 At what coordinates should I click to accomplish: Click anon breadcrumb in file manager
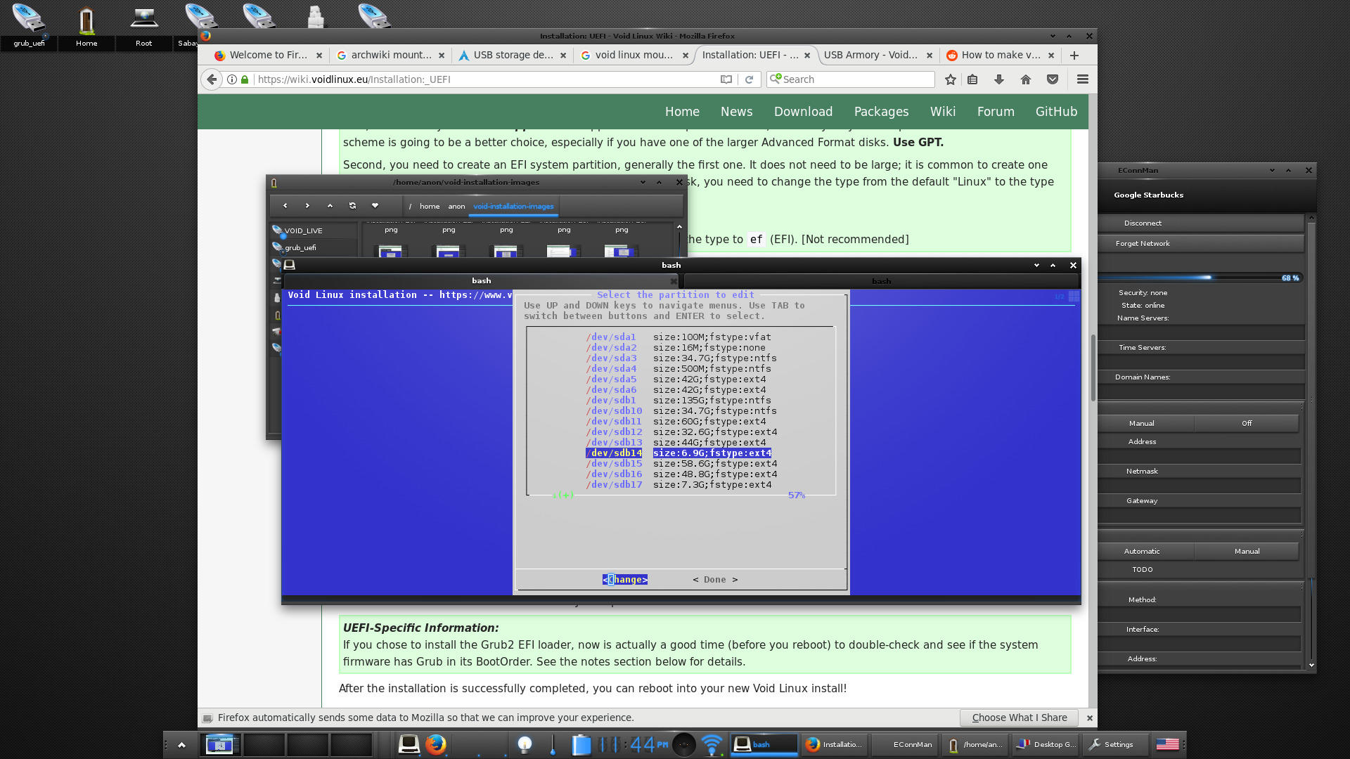[x=456, y=206]
